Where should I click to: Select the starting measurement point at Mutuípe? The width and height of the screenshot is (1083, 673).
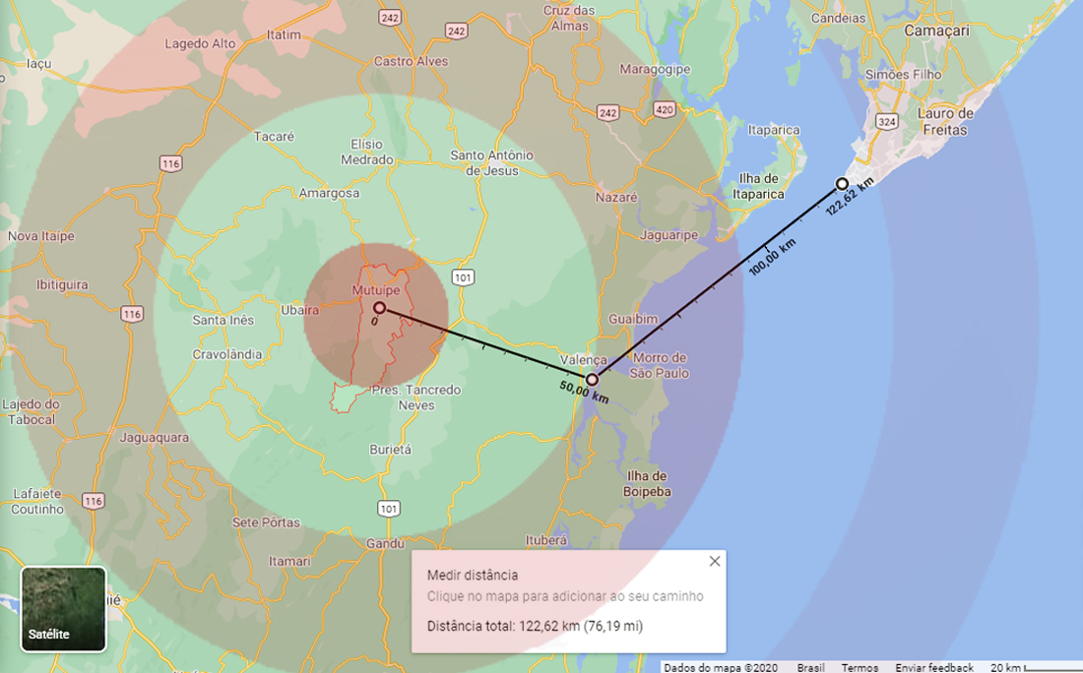coord(379,307)
